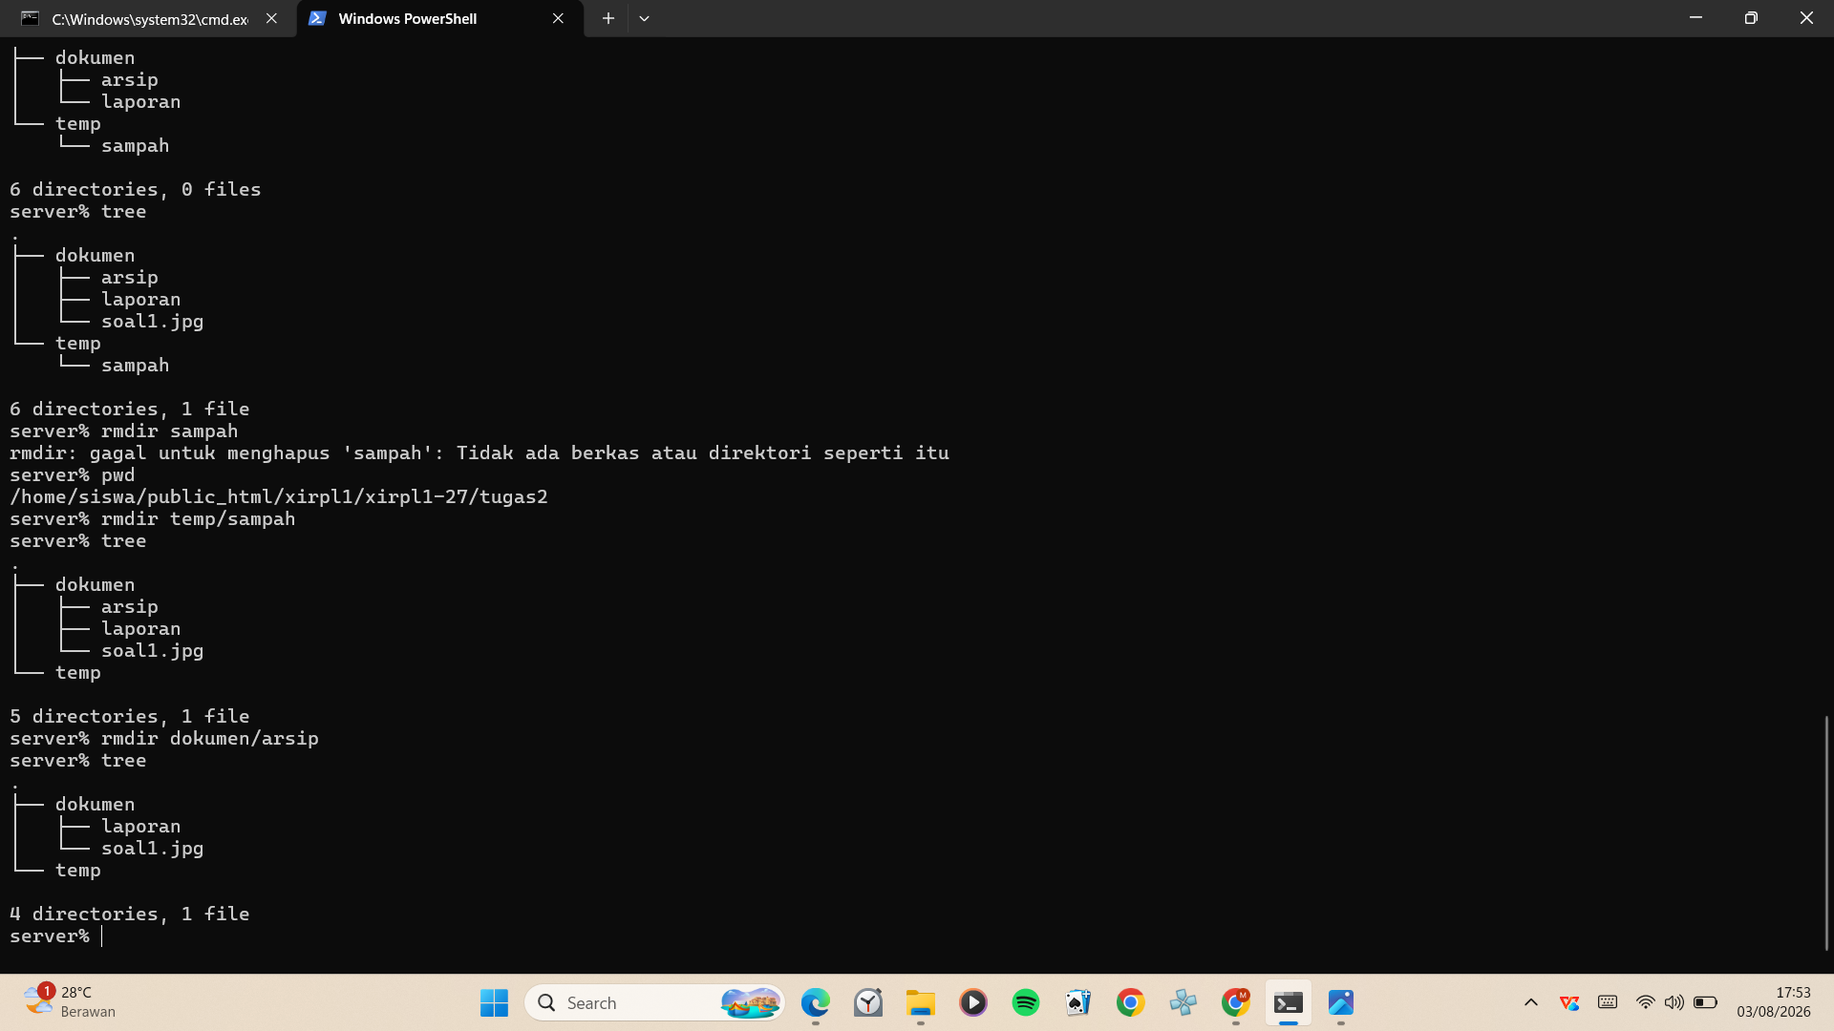Click the '6 directories, 0 files' line
The height and width of the screenshot is (1031, 1834).
click(136, 190)
